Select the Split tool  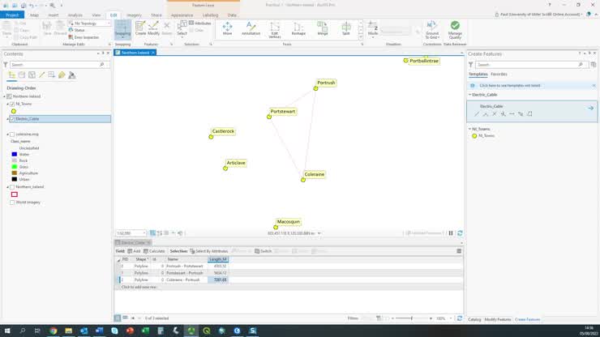tap(346, 29)
